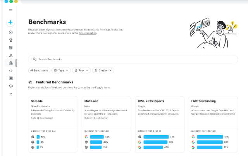The height and width of the screenshot is (156, 248).
Task: Select the bar chart Benchmarks sidebar icon
Action: tap(11, 63)
